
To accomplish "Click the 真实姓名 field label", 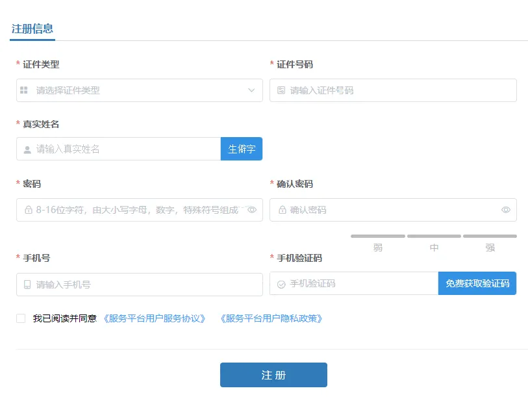I will point(41,124).
